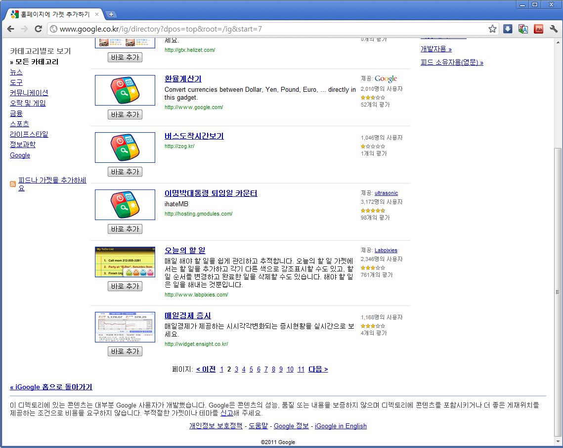The image size is (563, 448).
Task: Visit the Labpixies provider link
Action: (386, 251)
